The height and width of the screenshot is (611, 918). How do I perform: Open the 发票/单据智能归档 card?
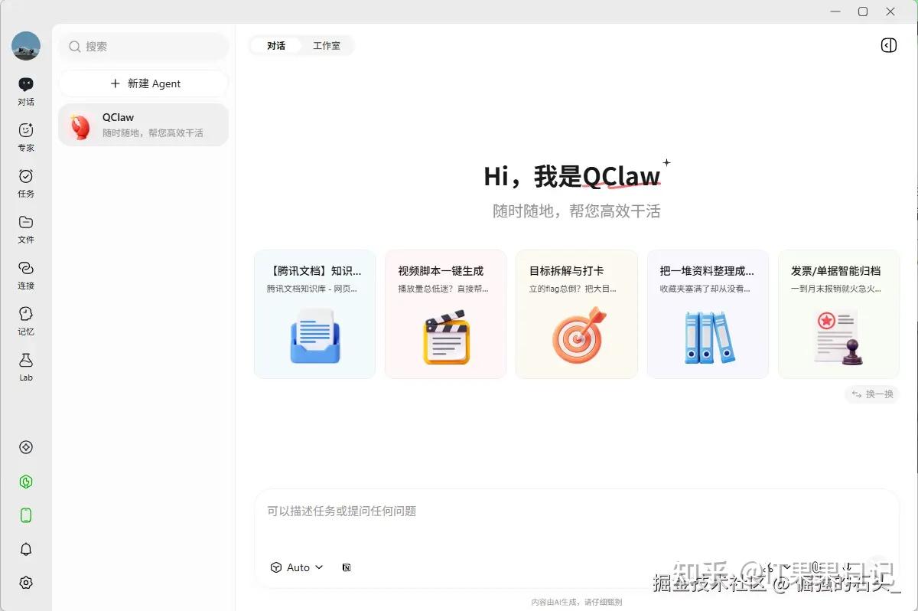(838, 314)
